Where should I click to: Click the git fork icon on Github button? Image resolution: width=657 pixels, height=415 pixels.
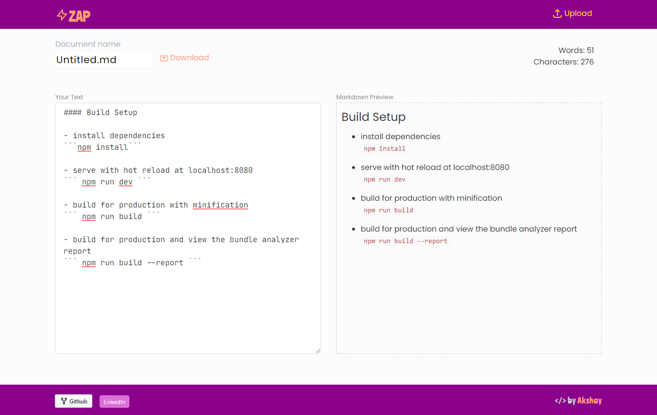tap(64, 401)
